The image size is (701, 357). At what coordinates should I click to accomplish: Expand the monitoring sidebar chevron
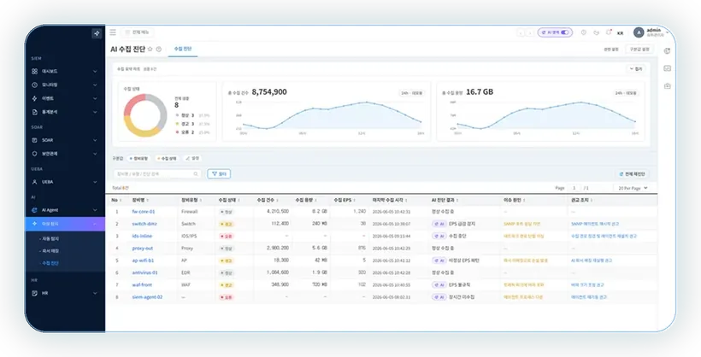[95, 85]
